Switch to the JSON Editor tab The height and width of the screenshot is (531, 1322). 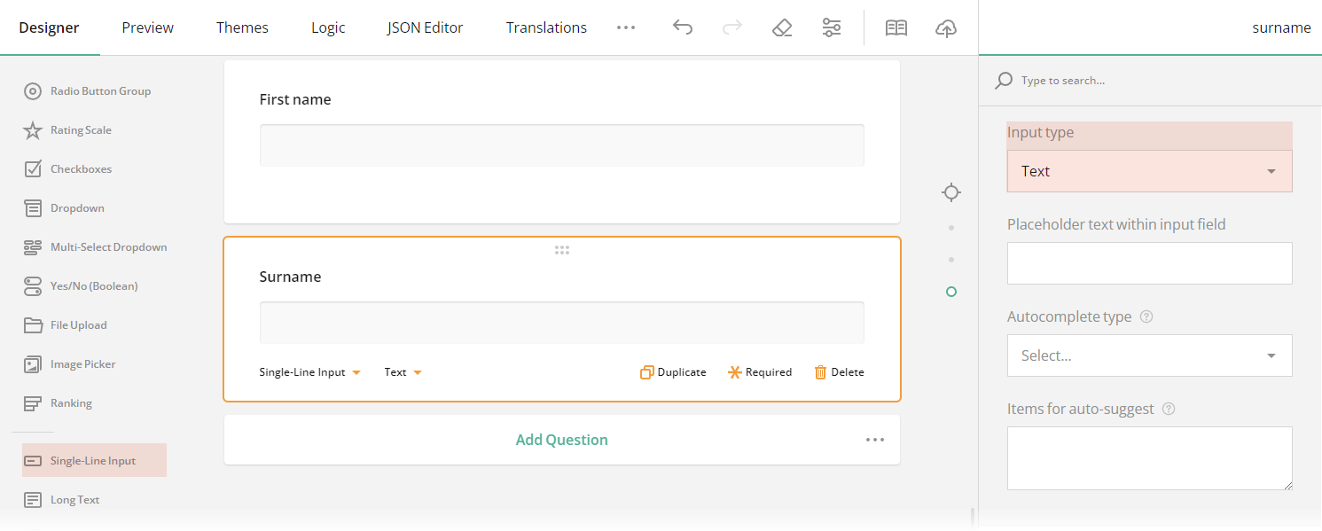tap(425, 27)
